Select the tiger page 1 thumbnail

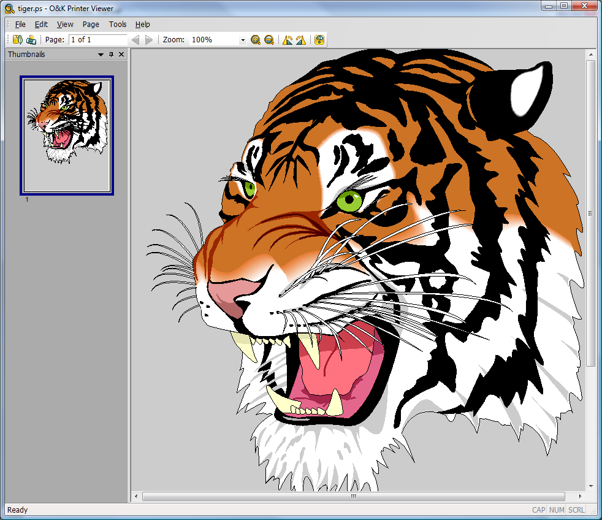click(x=67, y=136)
